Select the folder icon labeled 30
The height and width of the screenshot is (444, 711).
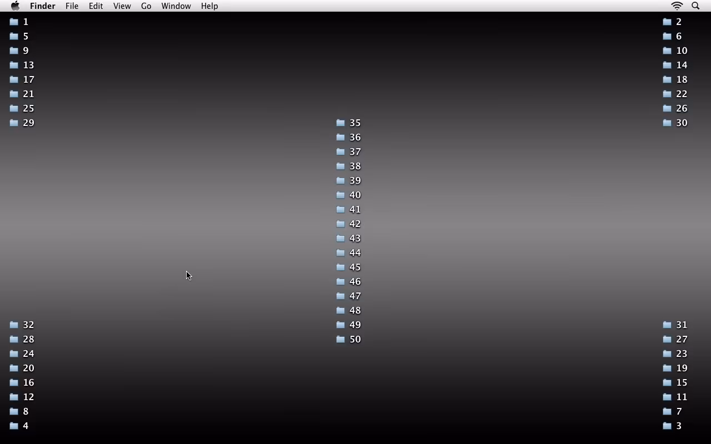pos(667,123)
